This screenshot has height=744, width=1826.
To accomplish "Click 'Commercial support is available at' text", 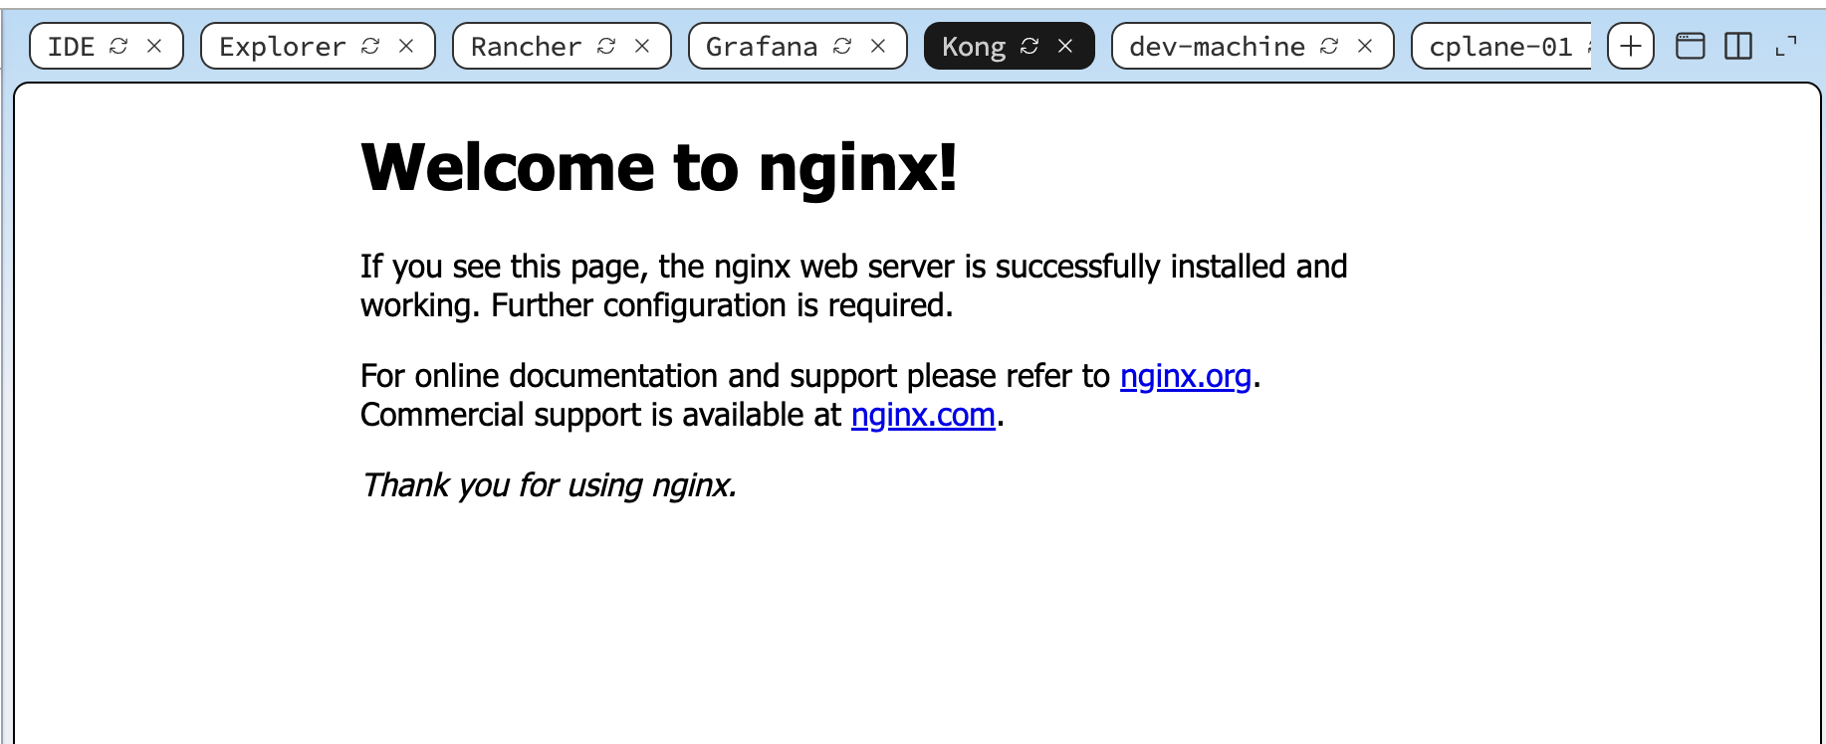I will click(601, 415).
